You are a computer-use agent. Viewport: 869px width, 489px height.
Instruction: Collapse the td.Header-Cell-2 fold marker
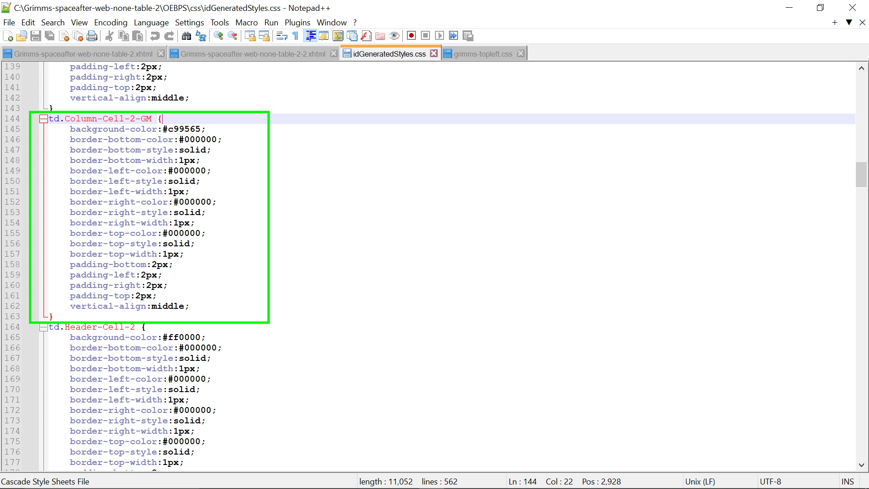(x=43, y=327)
